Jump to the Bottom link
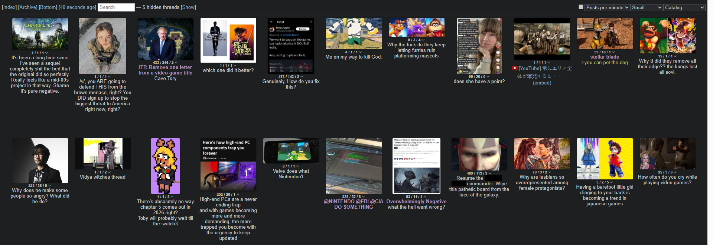This screenshot has height=245, width=713. (x=48, y=7)
